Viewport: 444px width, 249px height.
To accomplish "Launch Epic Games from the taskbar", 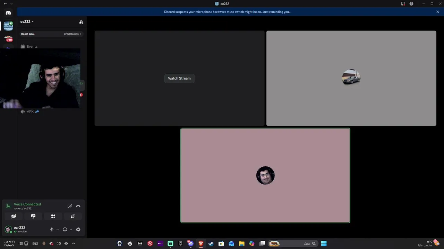I will click(180, 243).
